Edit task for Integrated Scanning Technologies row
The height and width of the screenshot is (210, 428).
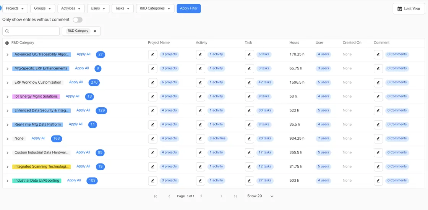point(250,166)
